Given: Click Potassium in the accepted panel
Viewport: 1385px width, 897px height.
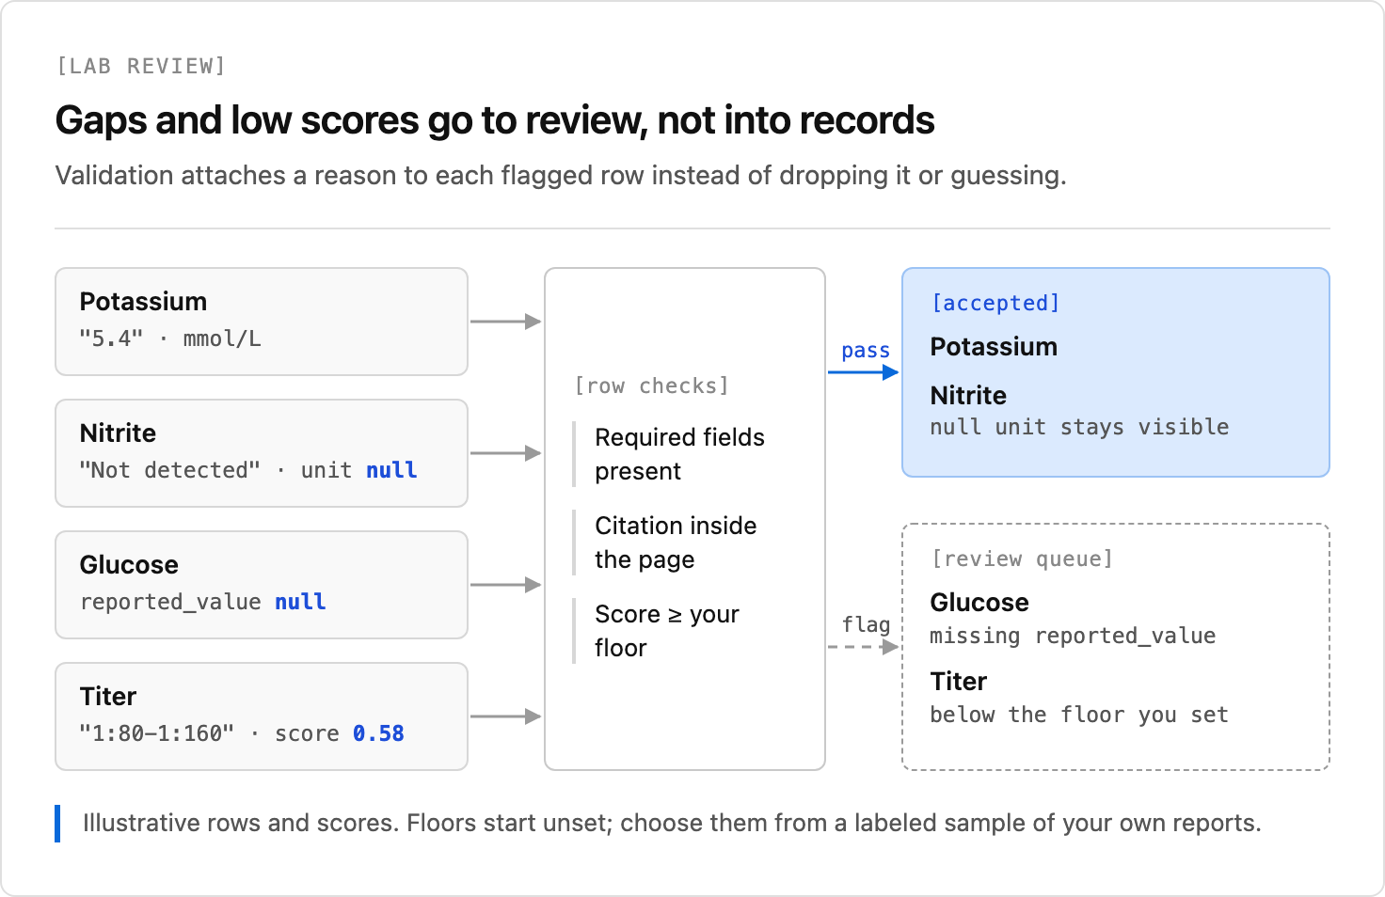Looking at the screenshot, I should tap(994, 347).
